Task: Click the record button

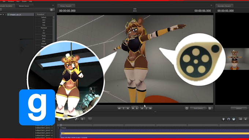Action: [x=133, y=108]
